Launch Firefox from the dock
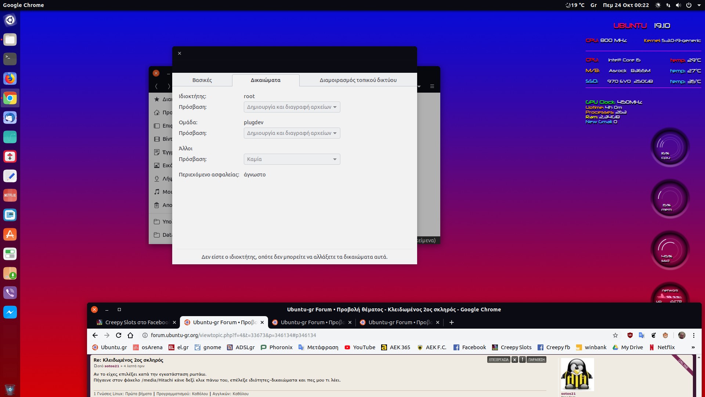 coord(10,79)
